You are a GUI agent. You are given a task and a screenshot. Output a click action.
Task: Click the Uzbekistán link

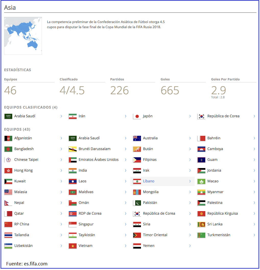23,246
